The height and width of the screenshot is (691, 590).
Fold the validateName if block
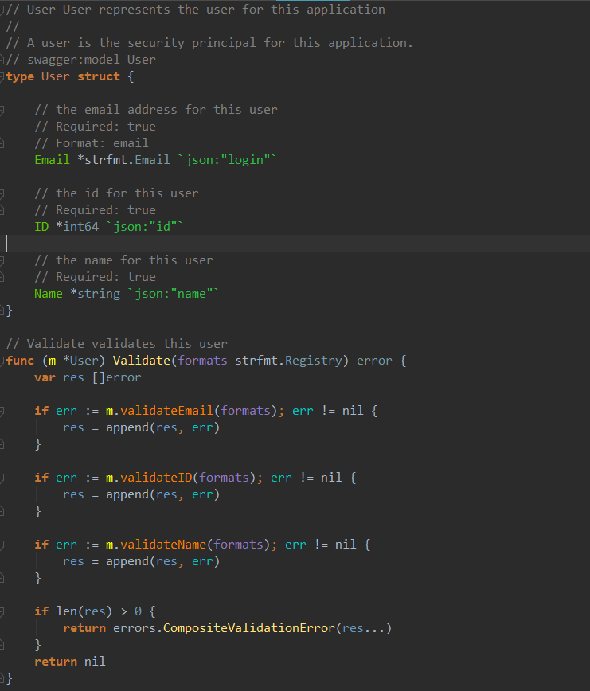(2, 545)
